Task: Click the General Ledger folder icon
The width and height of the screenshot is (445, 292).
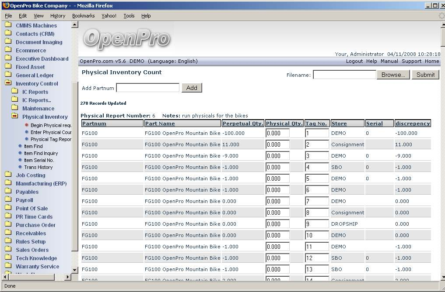Action: (x=8, y=75)
